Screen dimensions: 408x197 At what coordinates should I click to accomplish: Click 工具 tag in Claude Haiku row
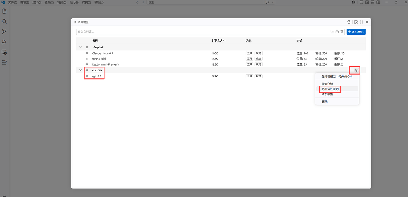[x=250, y=53]
